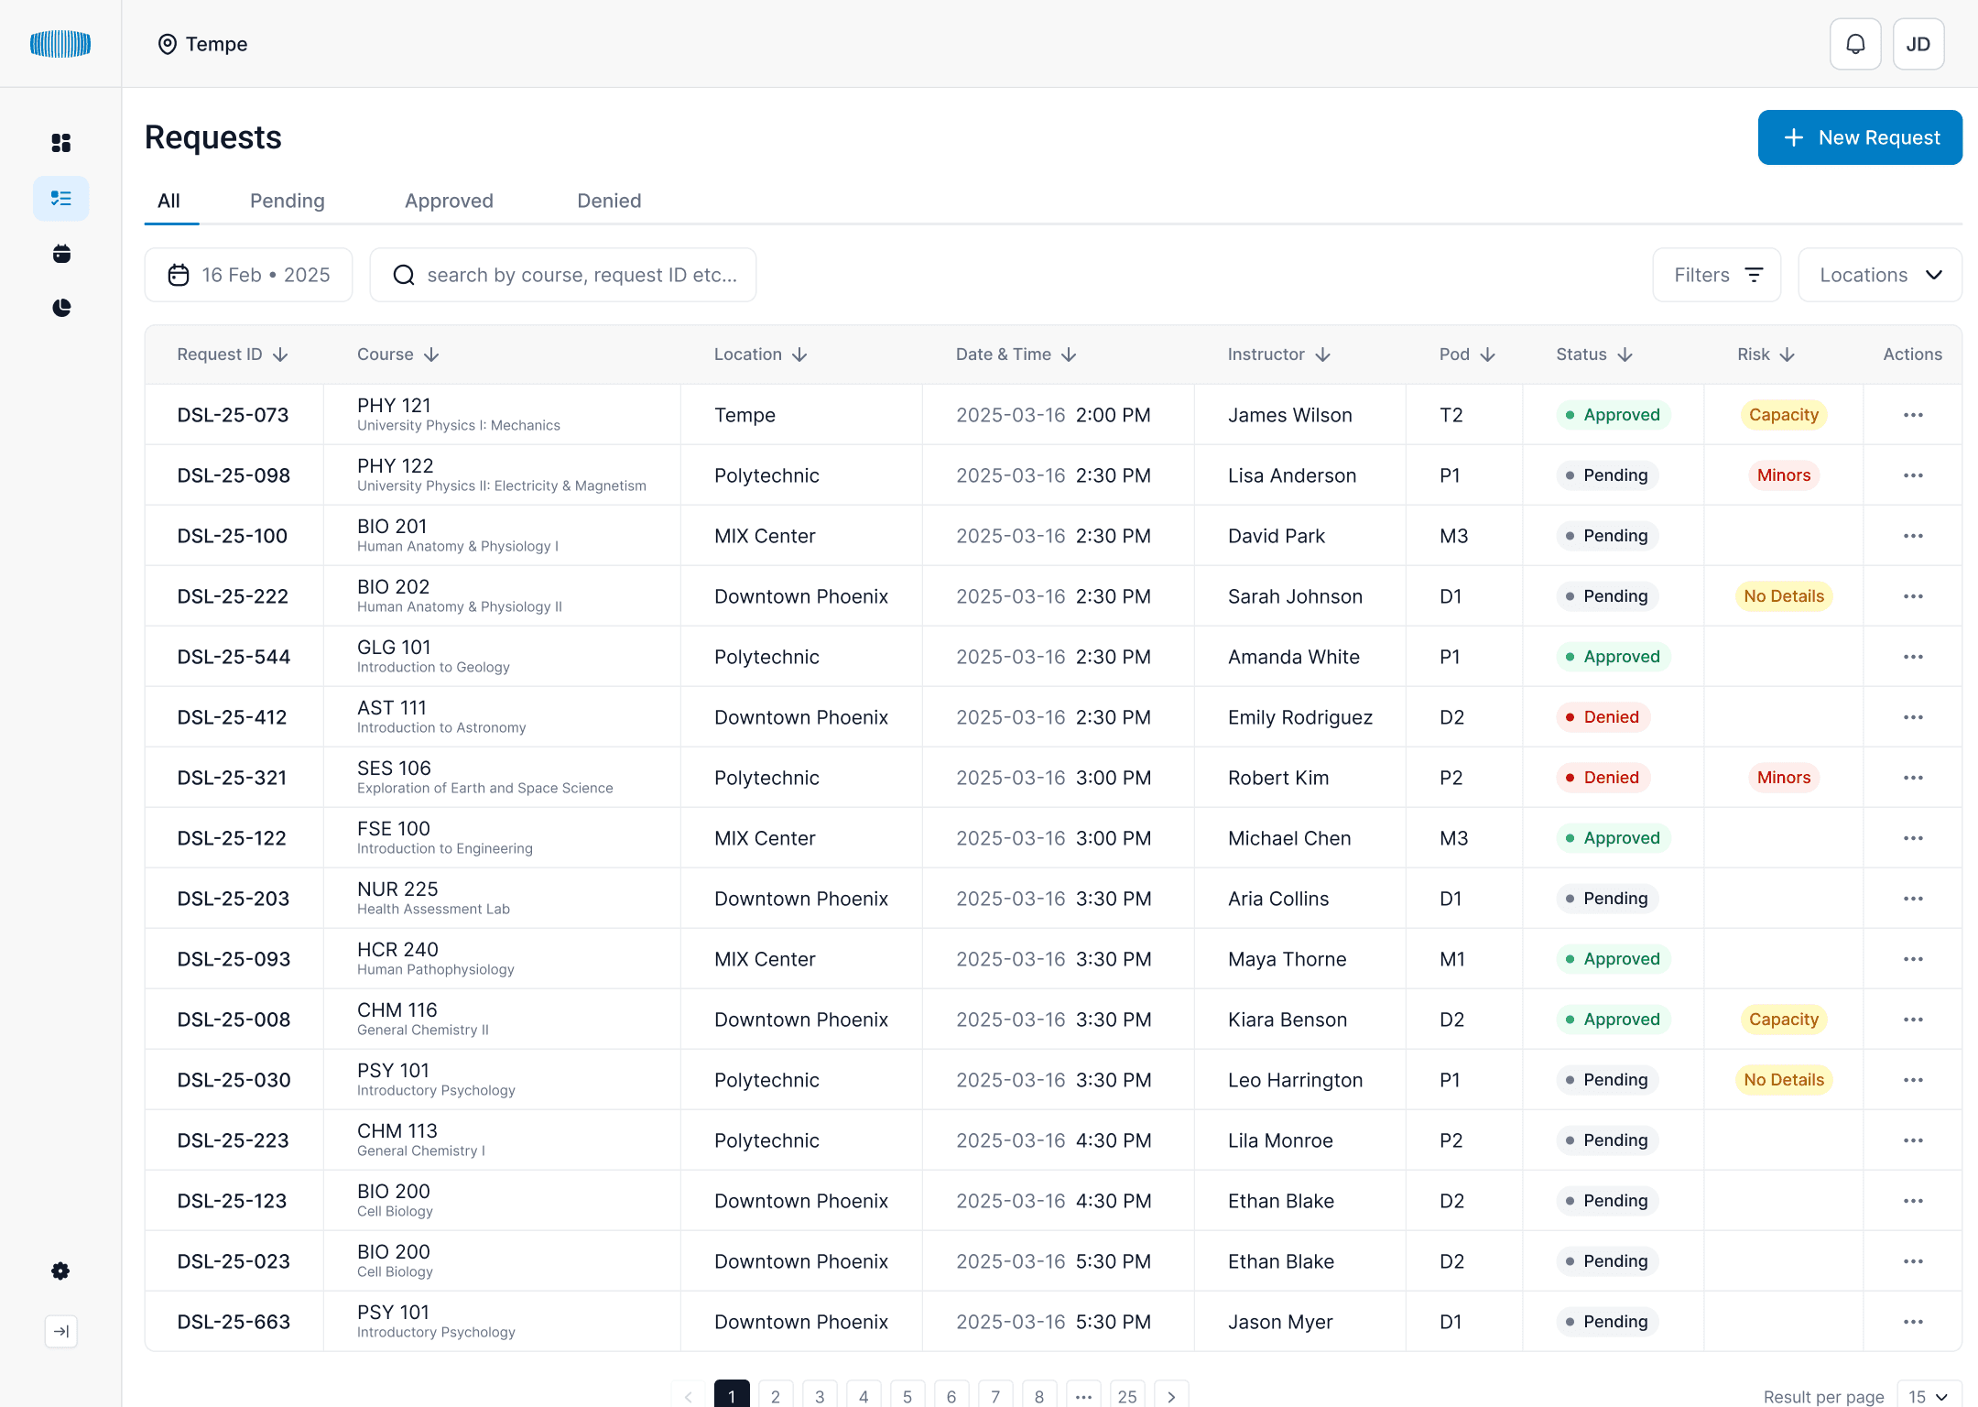The width and height of the screenshot is (1978, 1407).
Task: Open the Filters button
Action: point(1716,275)
